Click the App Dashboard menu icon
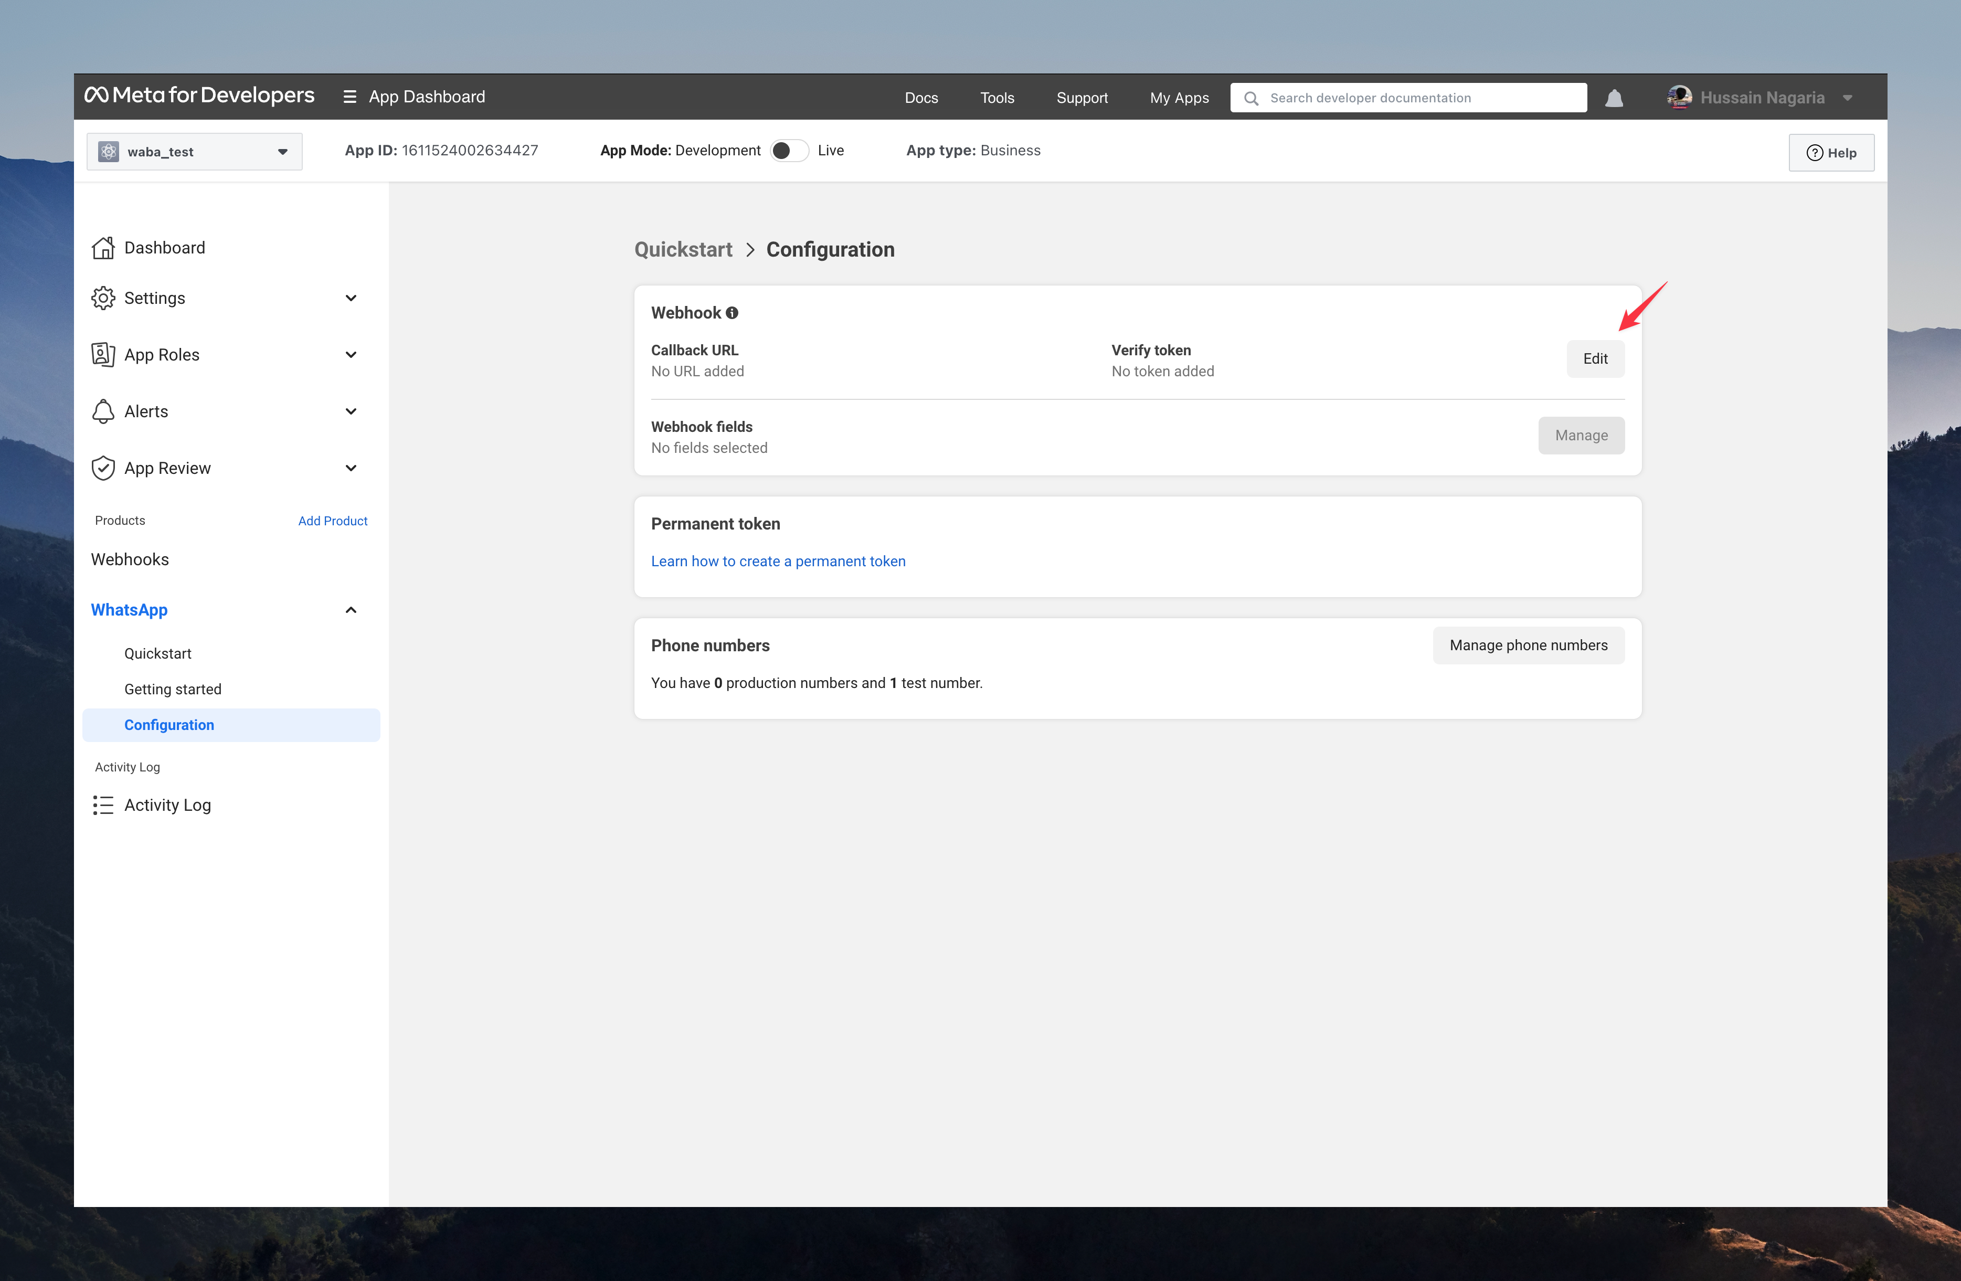The width and height of the screenshot is (1961, 1281). click(349, 97)
